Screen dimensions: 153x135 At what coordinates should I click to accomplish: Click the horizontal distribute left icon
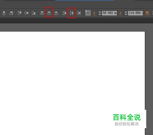pos(64,13)
